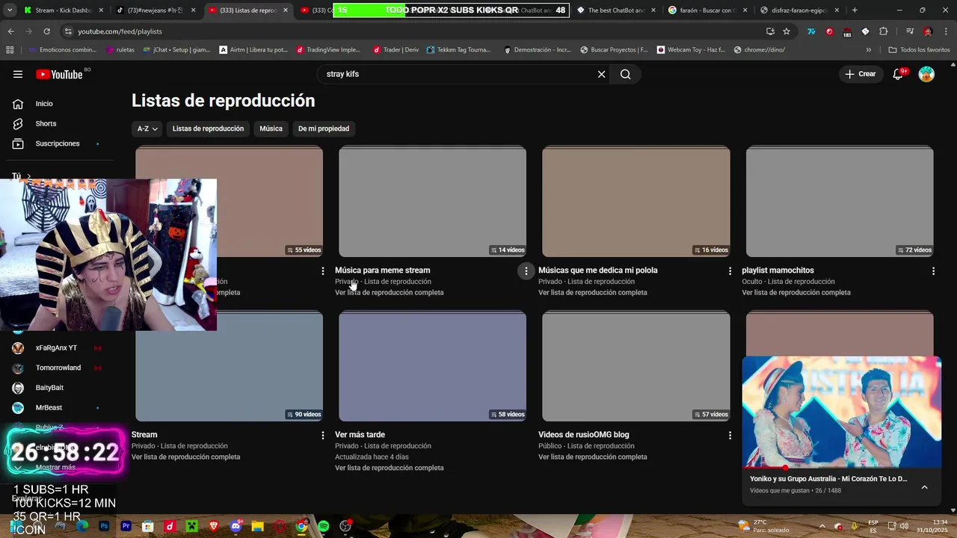Open the 'Emoticonos combin...' bookmark
Viewport: 957px width, 538px height.
point(63,50)
